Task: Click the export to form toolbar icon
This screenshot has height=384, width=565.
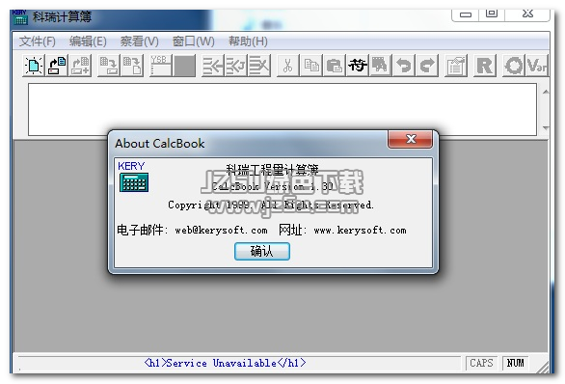Action: tap(108, 66)
